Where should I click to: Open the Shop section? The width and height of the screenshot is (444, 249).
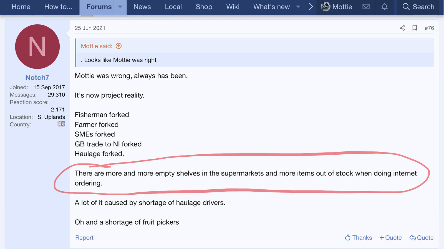click(204, 7)
